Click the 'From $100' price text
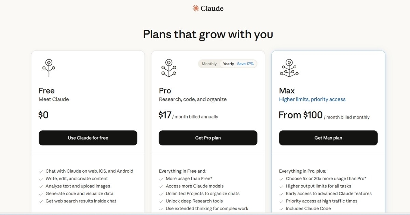 click(301, 115)
